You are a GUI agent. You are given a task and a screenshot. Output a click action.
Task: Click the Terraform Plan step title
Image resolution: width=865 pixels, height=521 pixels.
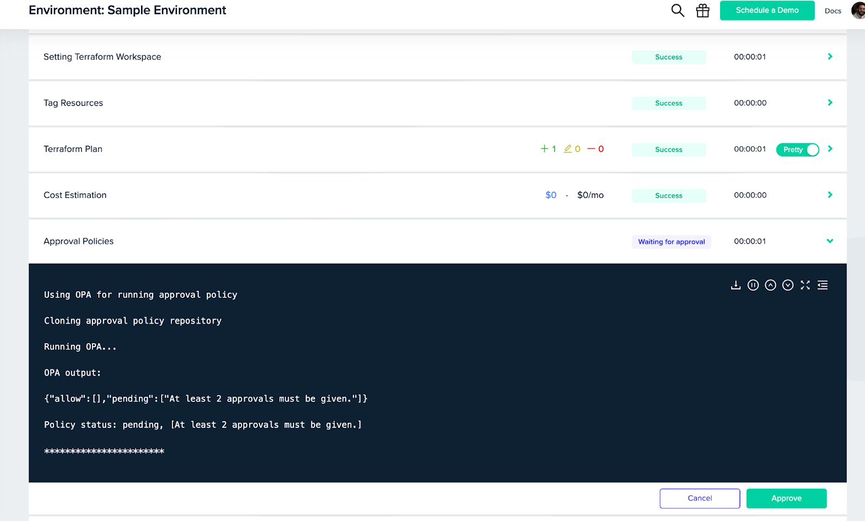73,149
